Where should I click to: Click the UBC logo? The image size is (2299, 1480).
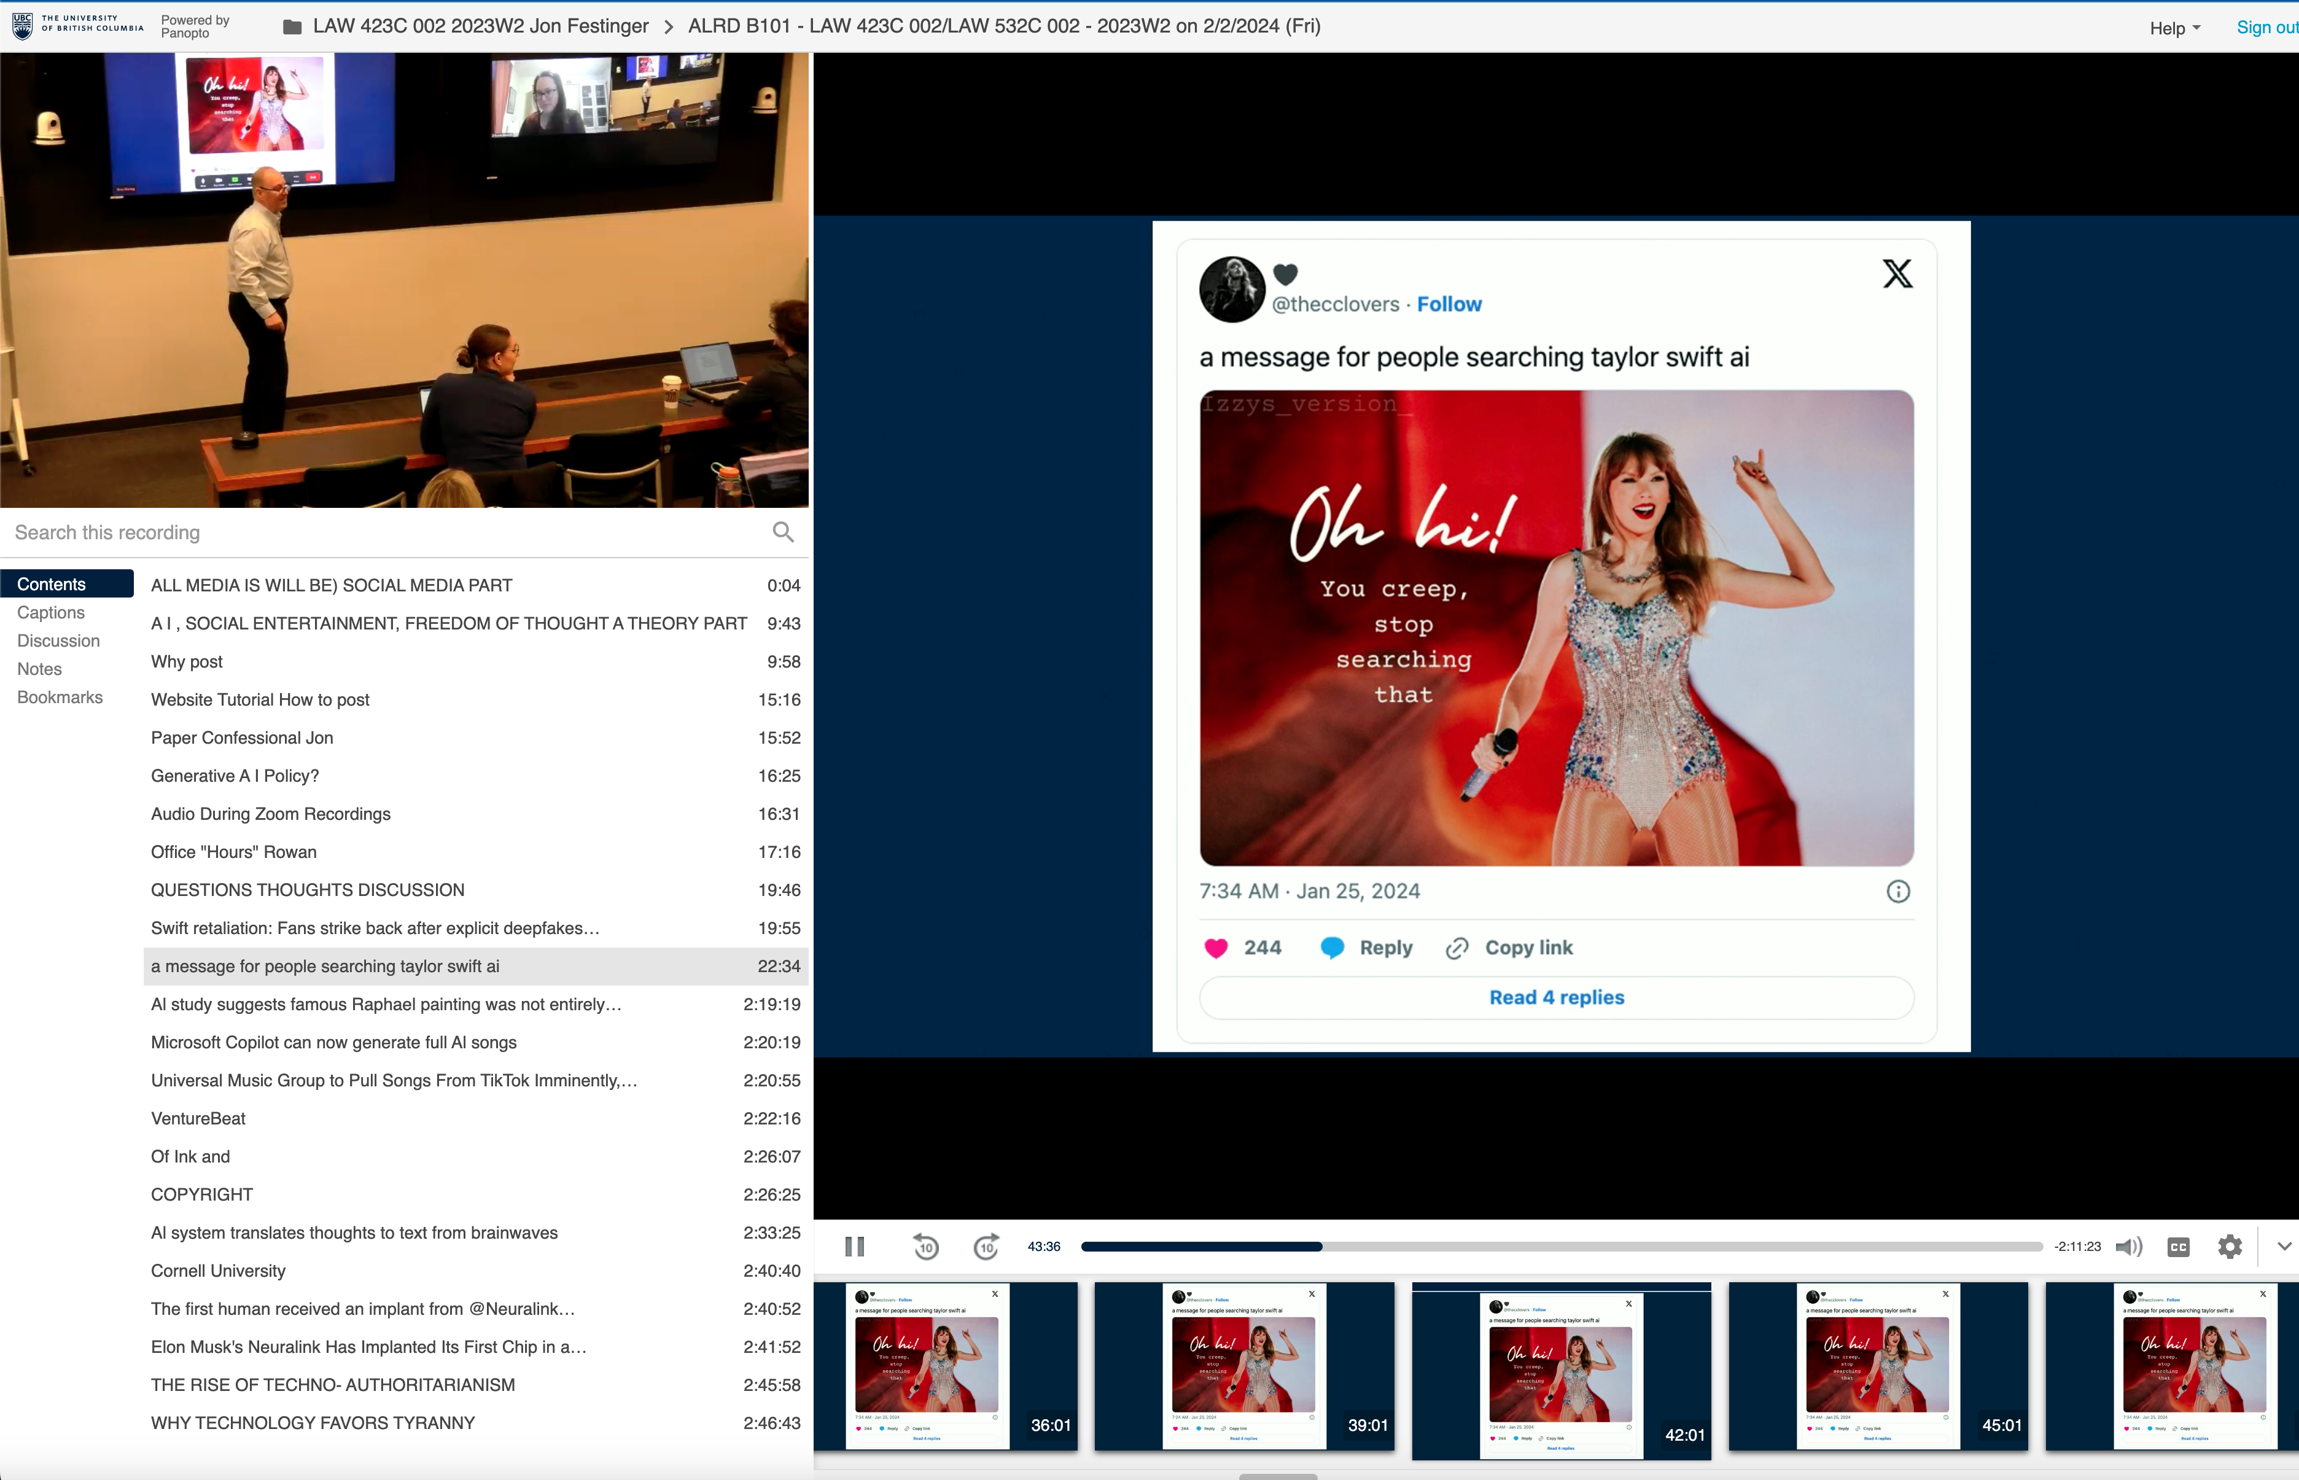coord(77,24)
